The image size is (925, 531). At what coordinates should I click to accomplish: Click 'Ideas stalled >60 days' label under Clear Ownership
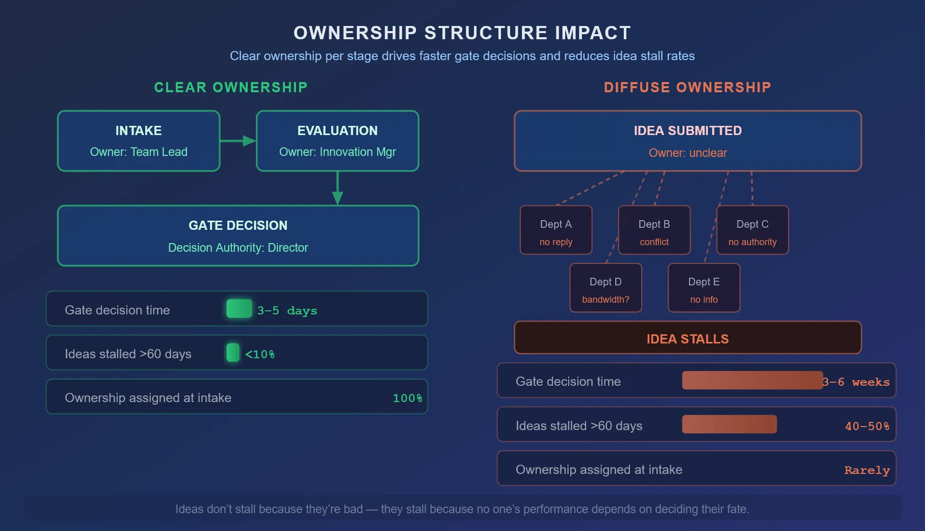click(x=128, y=354)
